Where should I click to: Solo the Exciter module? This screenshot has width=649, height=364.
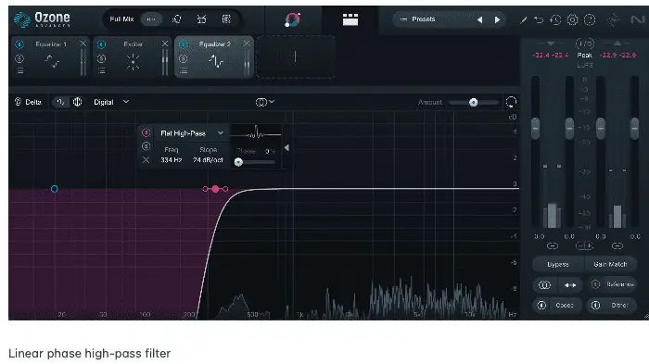[101, 58]
